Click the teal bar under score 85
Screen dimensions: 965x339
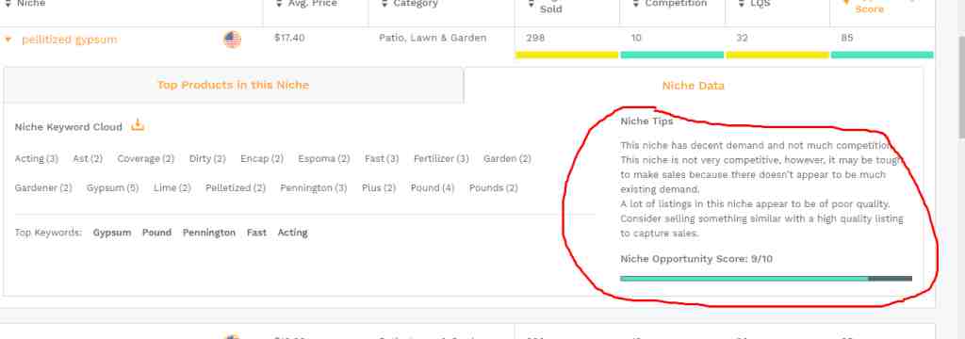(882, 55)
